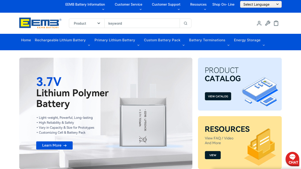Expand chevron under EEMB Battery Information
Screen dimensions: 301x169
point(103,9)
